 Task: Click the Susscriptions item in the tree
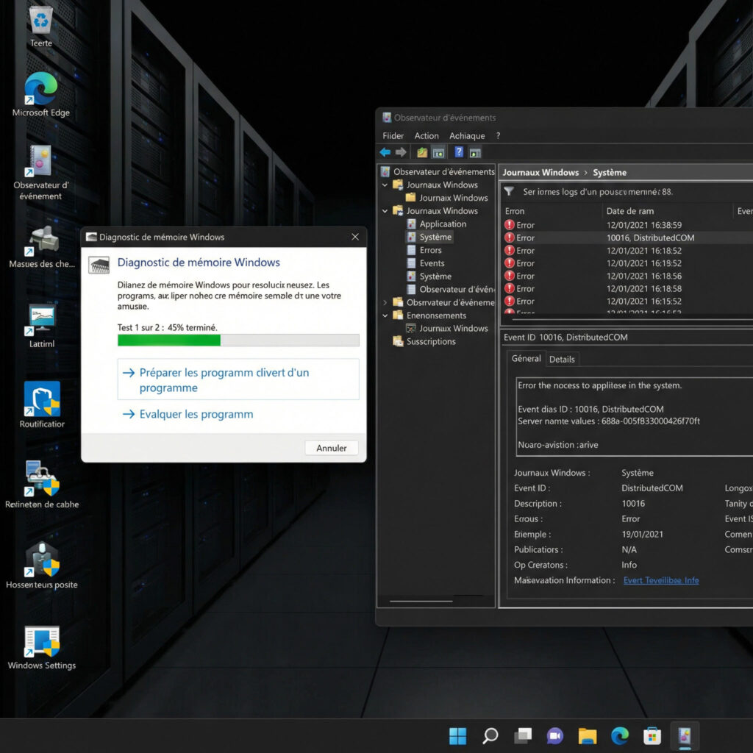click(x=430, y=341)
